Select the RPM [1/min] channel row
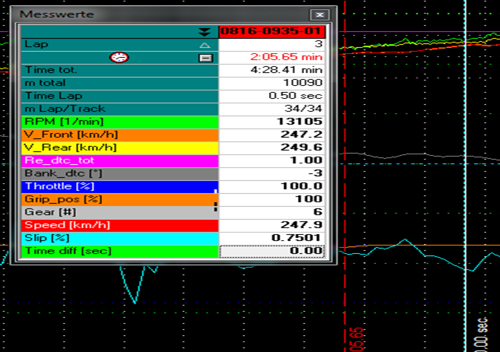Image resolution: width=500 pixels, height=352 pixels. click(x=119, y=122)
